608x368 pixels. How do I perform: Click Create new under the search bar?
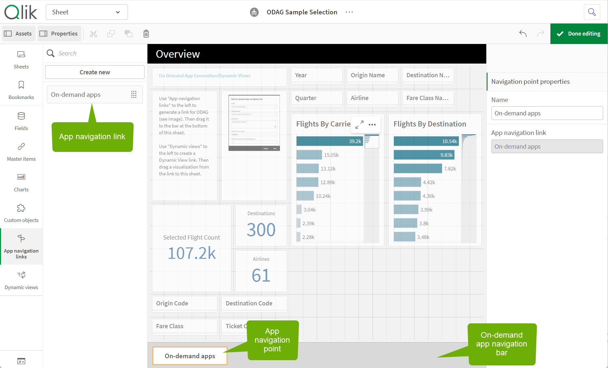pos(94,72)
